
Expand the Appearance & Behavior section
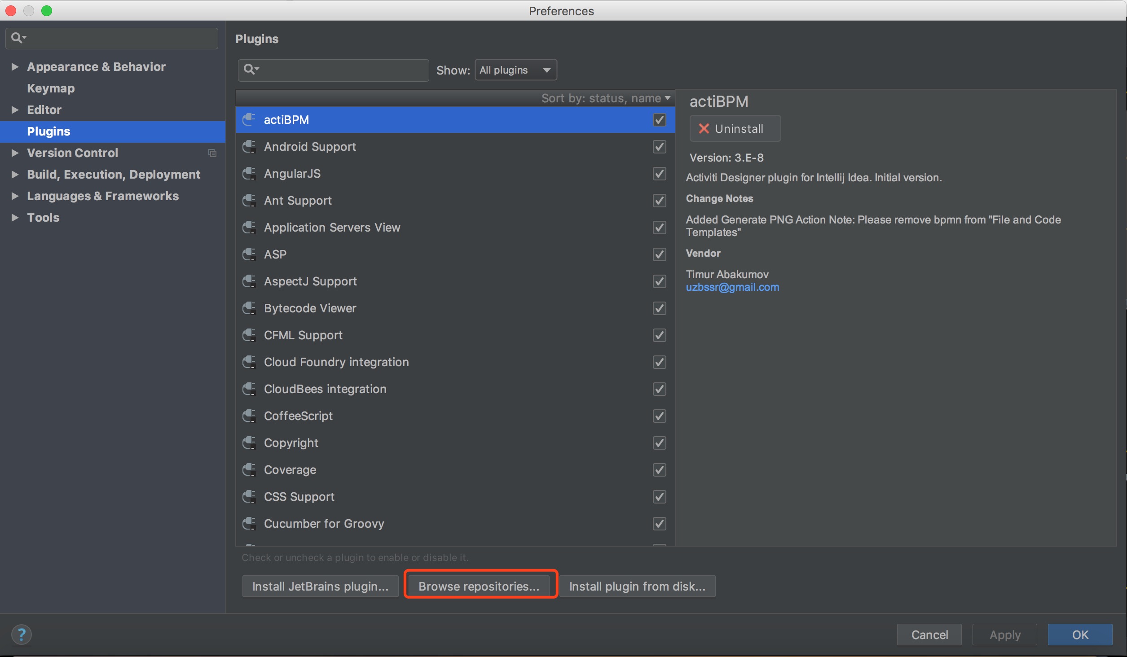pos(15,67)
